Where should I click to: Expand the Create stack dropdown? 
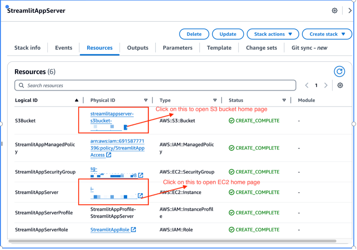tap(327, 34)
